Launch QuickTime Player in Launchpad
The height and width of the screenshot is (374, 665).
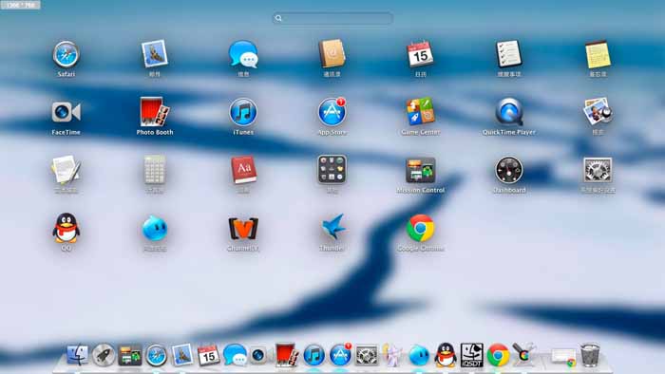509,112
